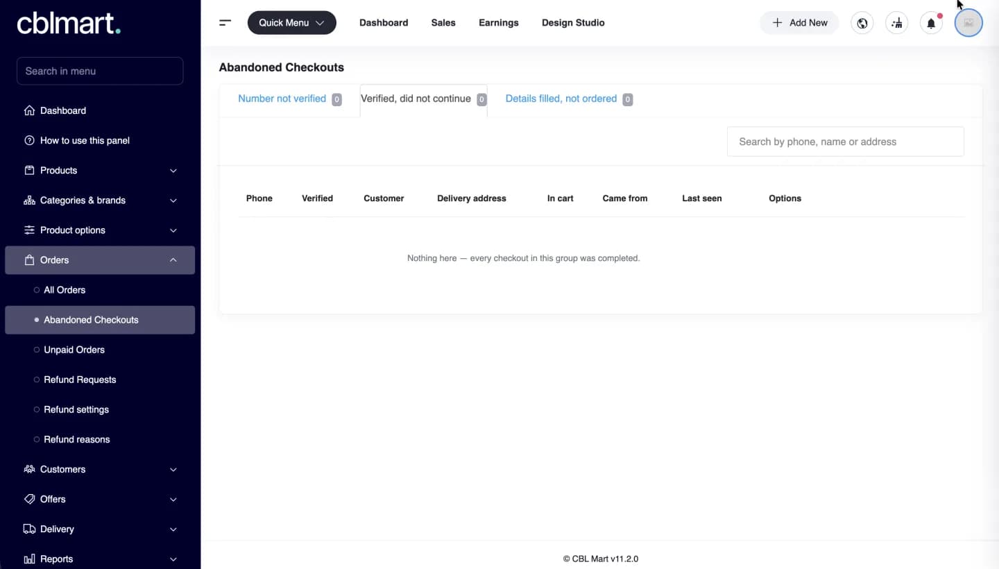This screenshot has height=569, width=999.
Task: Expand the Offers chevron
Action: [173, 500]
